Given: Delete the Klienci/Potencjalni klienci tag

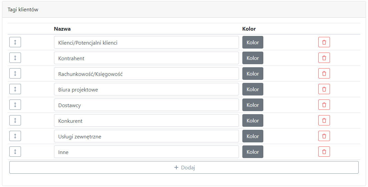Looking at the screenshot, I should point(324,42).
